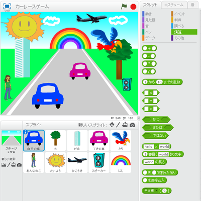Select 演算 block category
The image size is (201, 201).
tap(184, 32)
